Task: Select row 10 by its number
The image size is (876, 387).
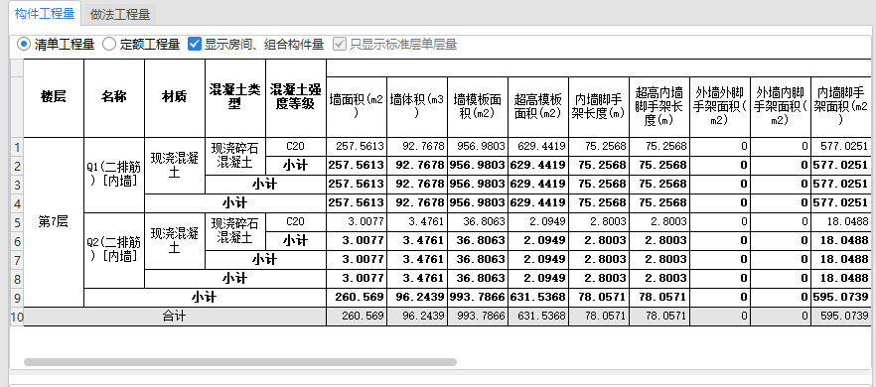Action: click(16, 317)
